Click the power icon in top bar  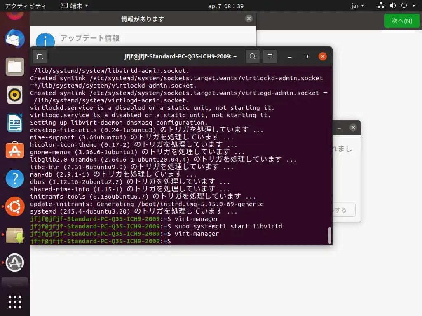pos(404,5)
